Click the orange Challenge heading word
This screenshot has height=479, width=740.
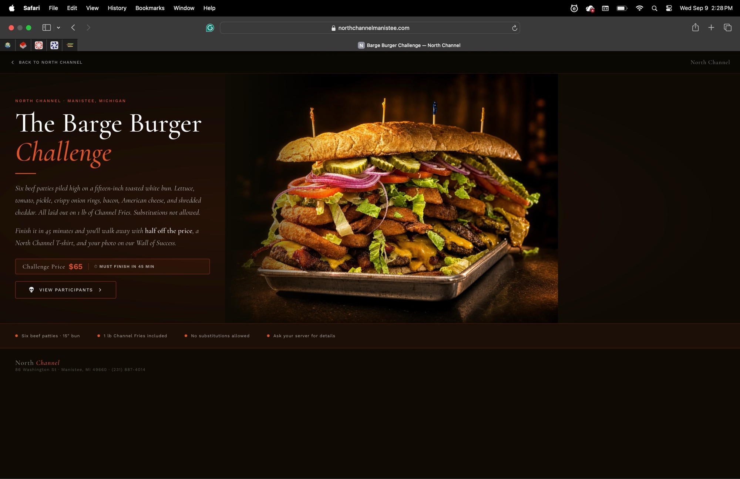tap(63, 152)
